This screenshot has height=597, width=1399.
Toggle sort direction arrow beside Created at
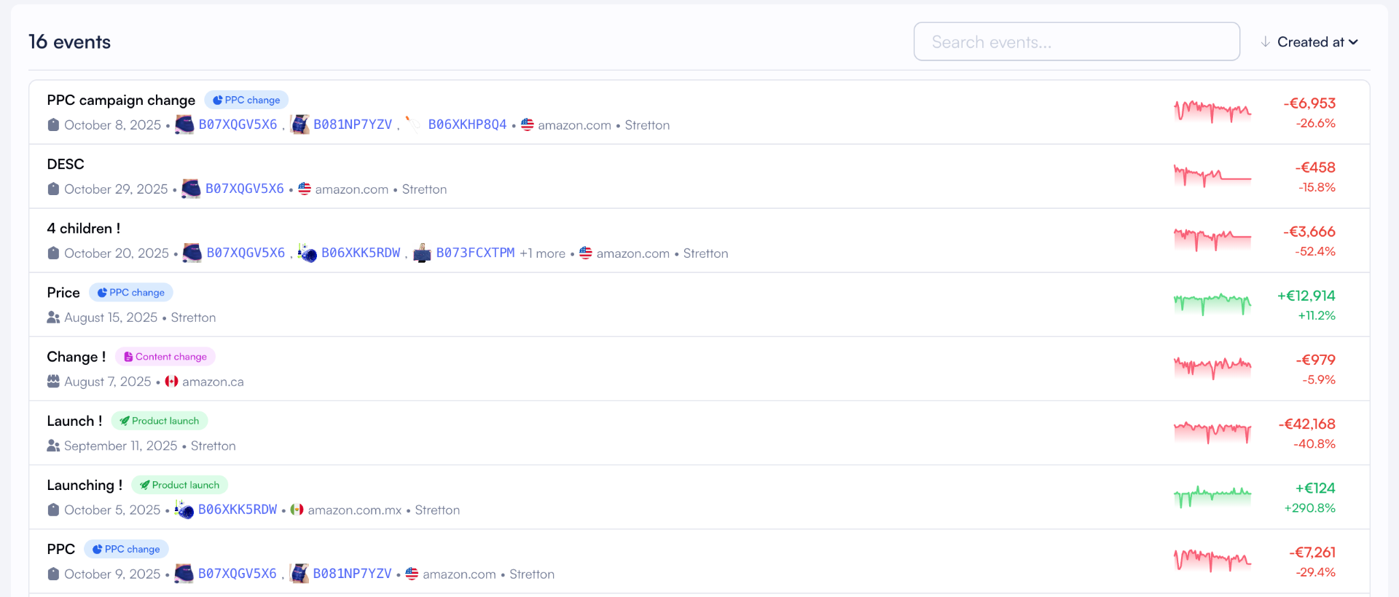tap(1266, 42)
